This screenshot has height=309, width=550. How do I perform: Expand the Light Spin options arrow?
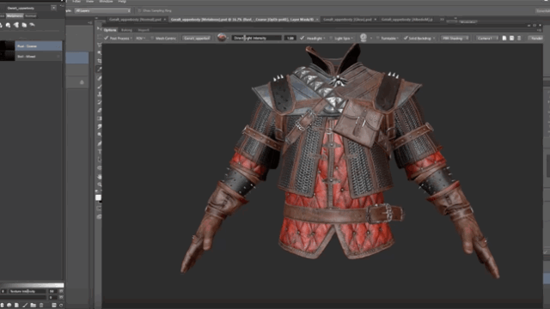[352, 38]
